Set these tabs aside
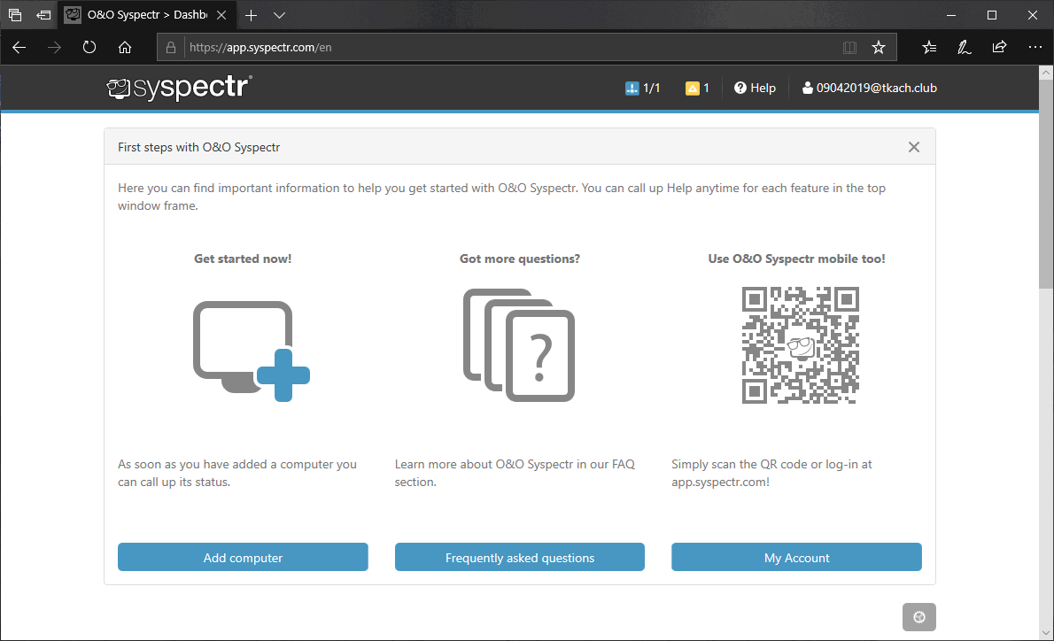1054x641 pixels. (x=43, y=15)
